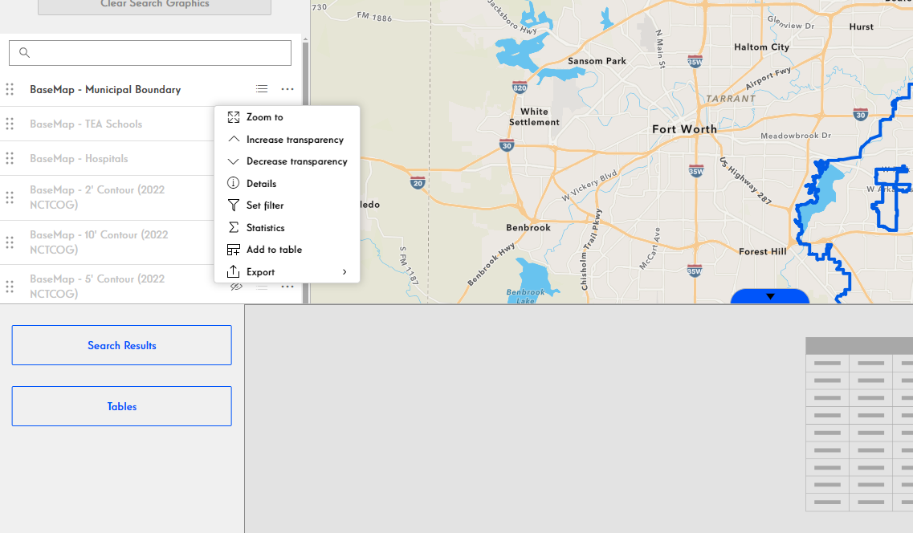913x533 pixels.
Task: Open the legend icon on the 5' Contour row
Action: [262, 286]
